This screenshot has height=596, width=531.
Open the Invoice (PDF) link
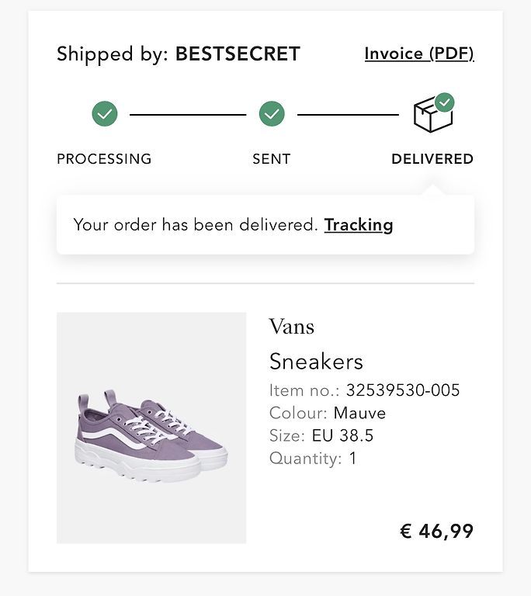[419, 54]
